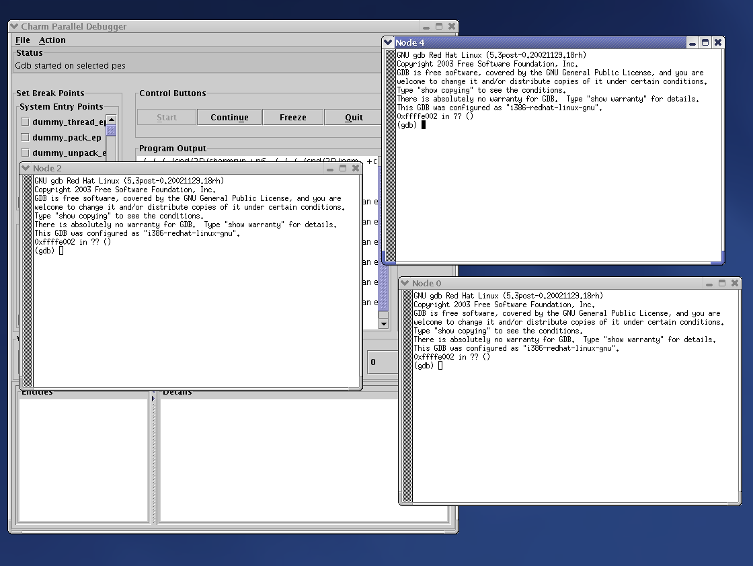Click the Node 0 terminal scrollbar
This screenshot has width=753, height=566.
407,396
